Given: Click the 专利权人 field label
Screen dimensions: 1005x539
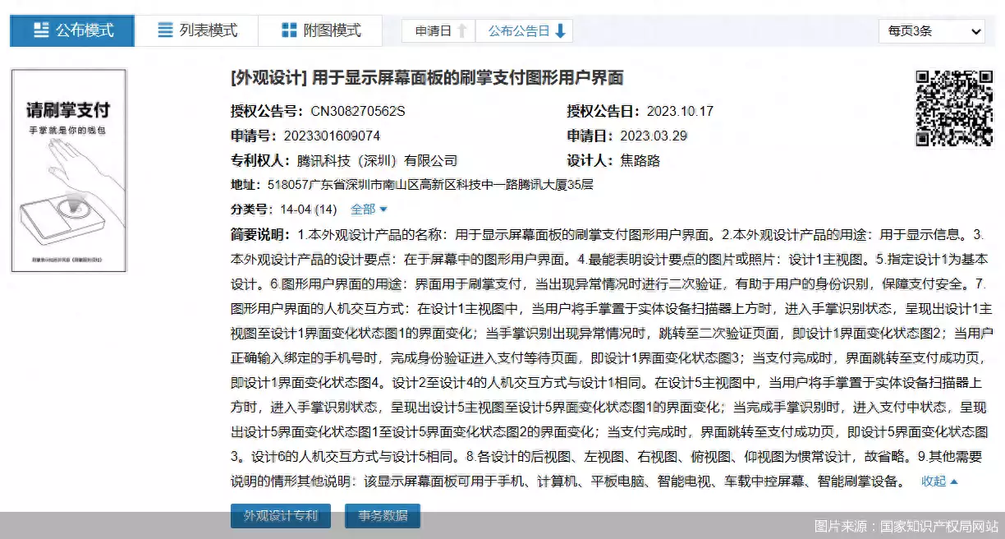Looking at the screenshot, I should (260, 160).
